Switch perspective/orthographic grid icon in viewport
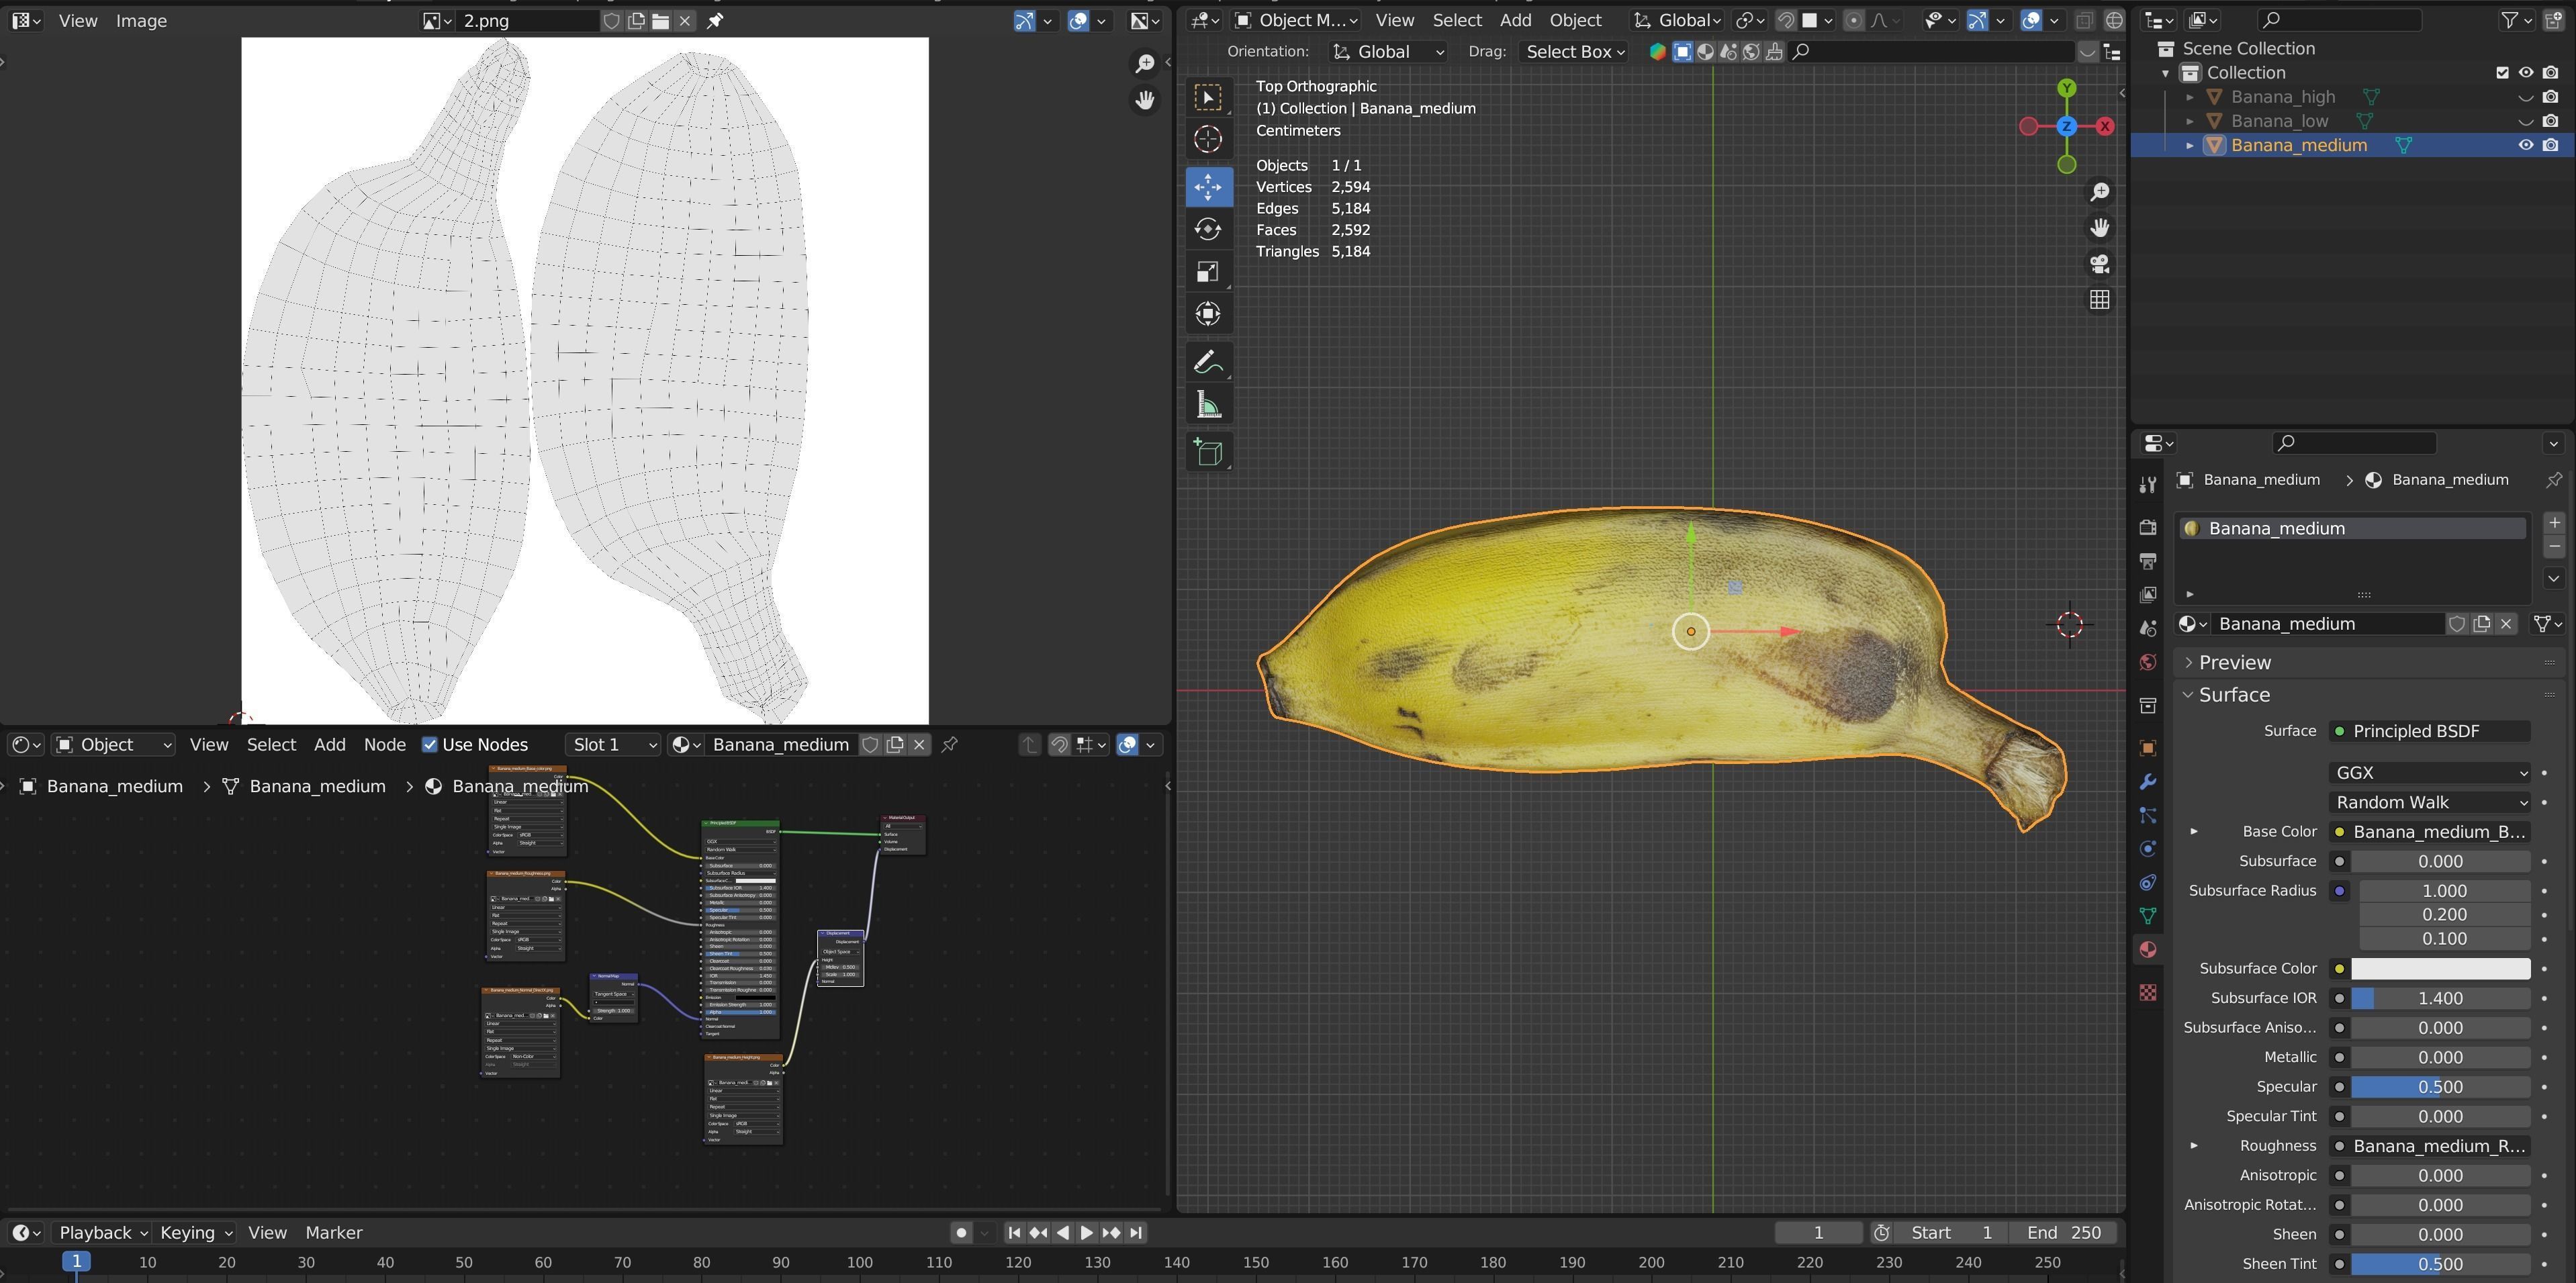 point(2099,300)
